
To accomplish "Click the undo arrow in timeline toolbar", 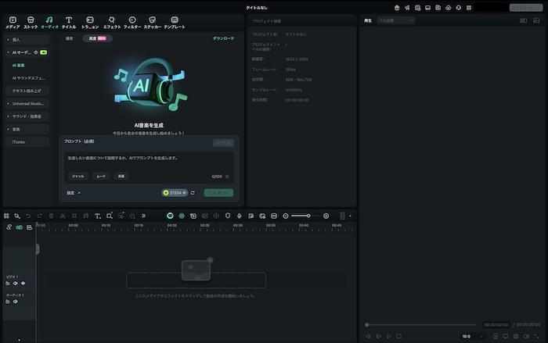I will (x=28, y=216).
